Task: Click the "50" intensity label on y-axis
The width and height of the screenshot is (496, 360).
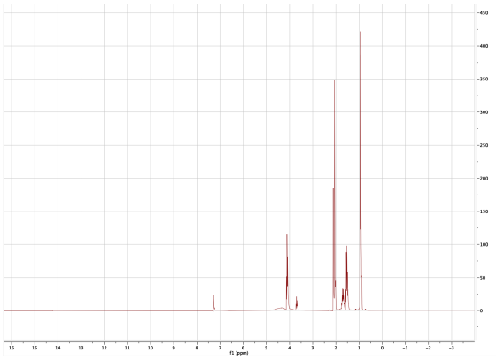Action: [x=483, y=278]
